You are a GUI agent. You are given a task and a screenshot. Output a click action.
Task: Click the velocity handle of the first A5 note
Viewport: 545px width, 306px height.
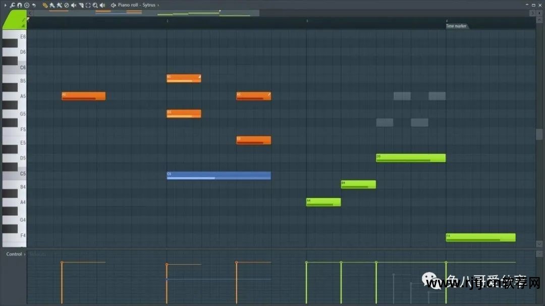pyautogui.click(x=62, y=262)
